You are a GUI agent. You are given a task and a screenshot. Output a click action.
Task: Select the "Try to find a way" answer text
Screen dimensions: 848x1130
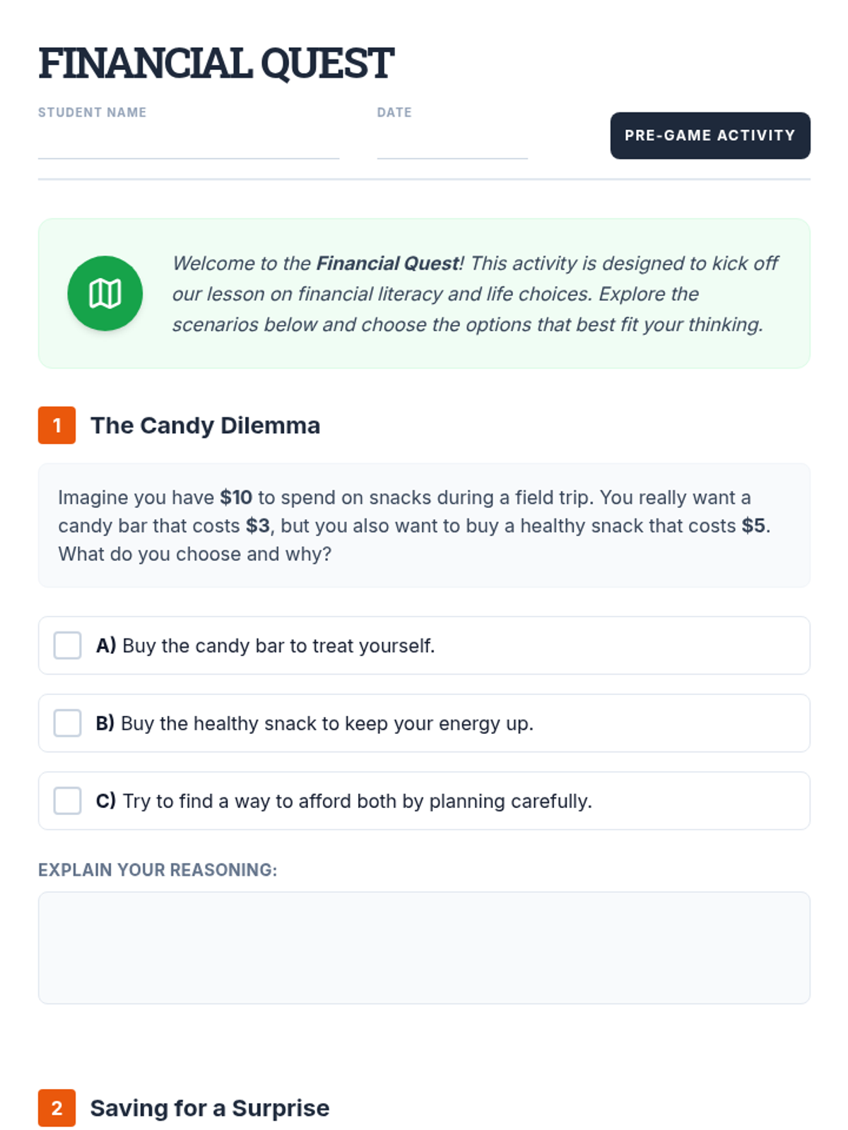click(357, 801)
